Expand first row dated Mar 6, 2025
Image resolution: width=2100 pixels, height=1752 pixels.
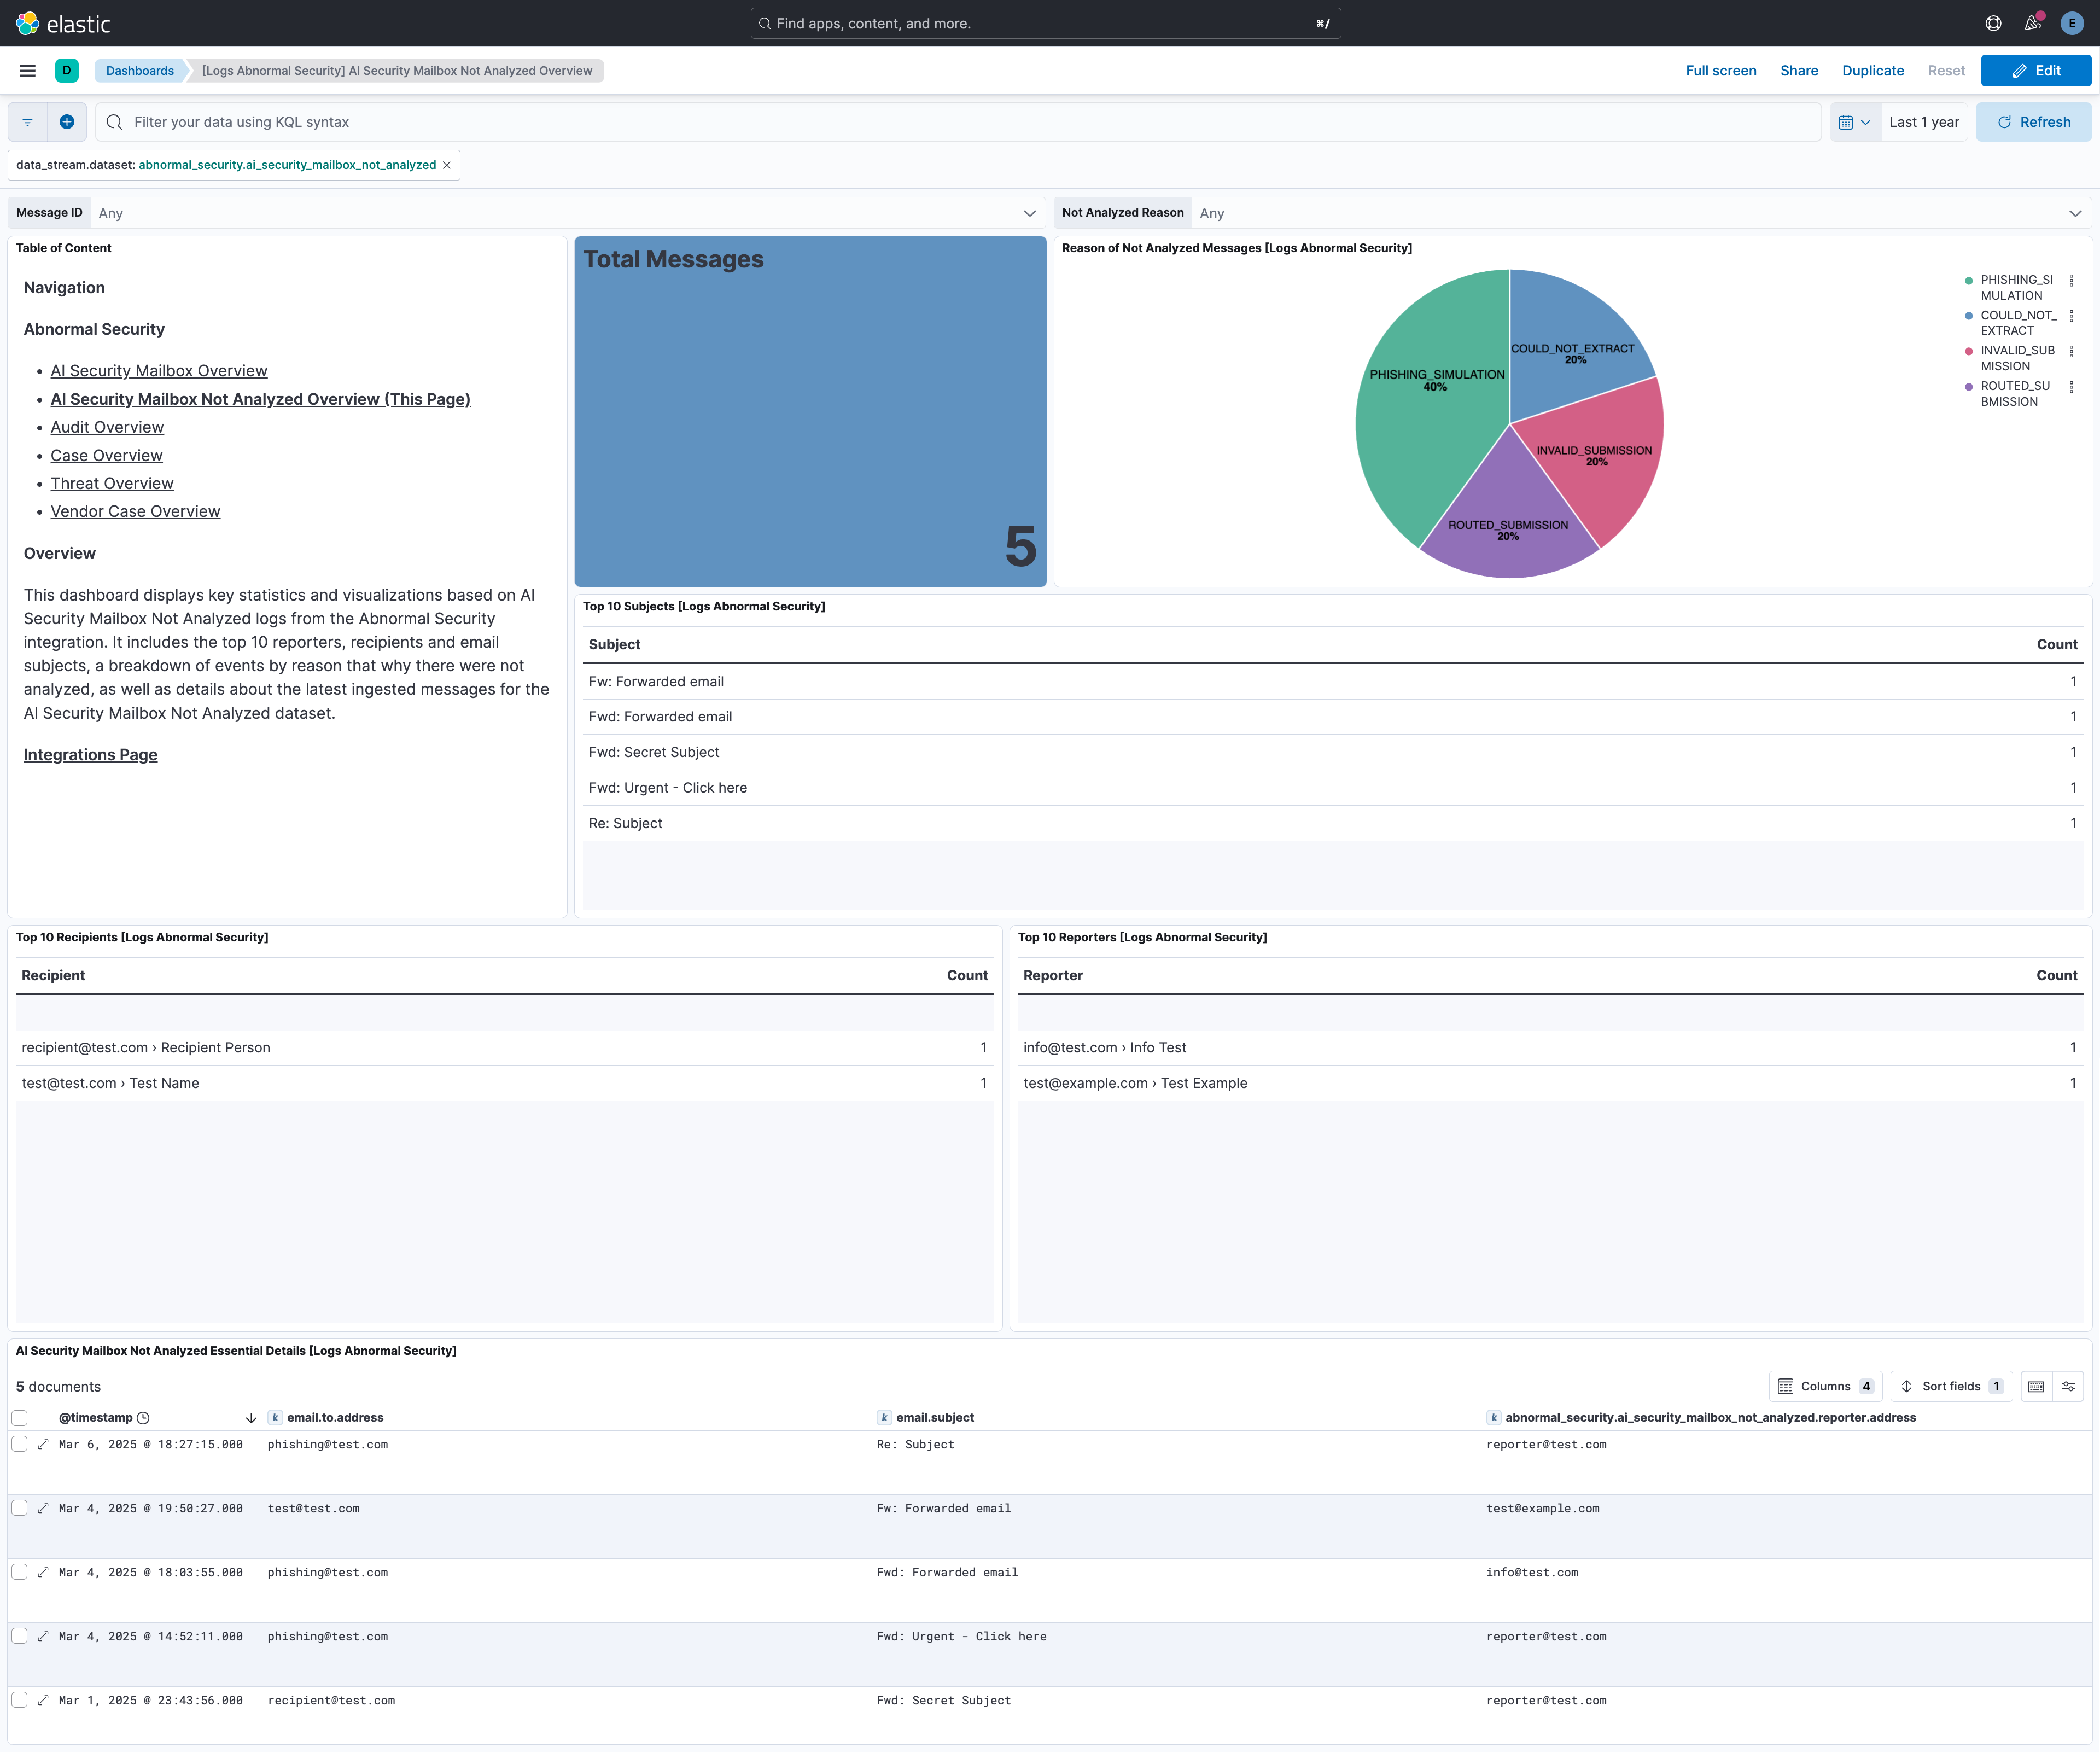point(43,1444)
